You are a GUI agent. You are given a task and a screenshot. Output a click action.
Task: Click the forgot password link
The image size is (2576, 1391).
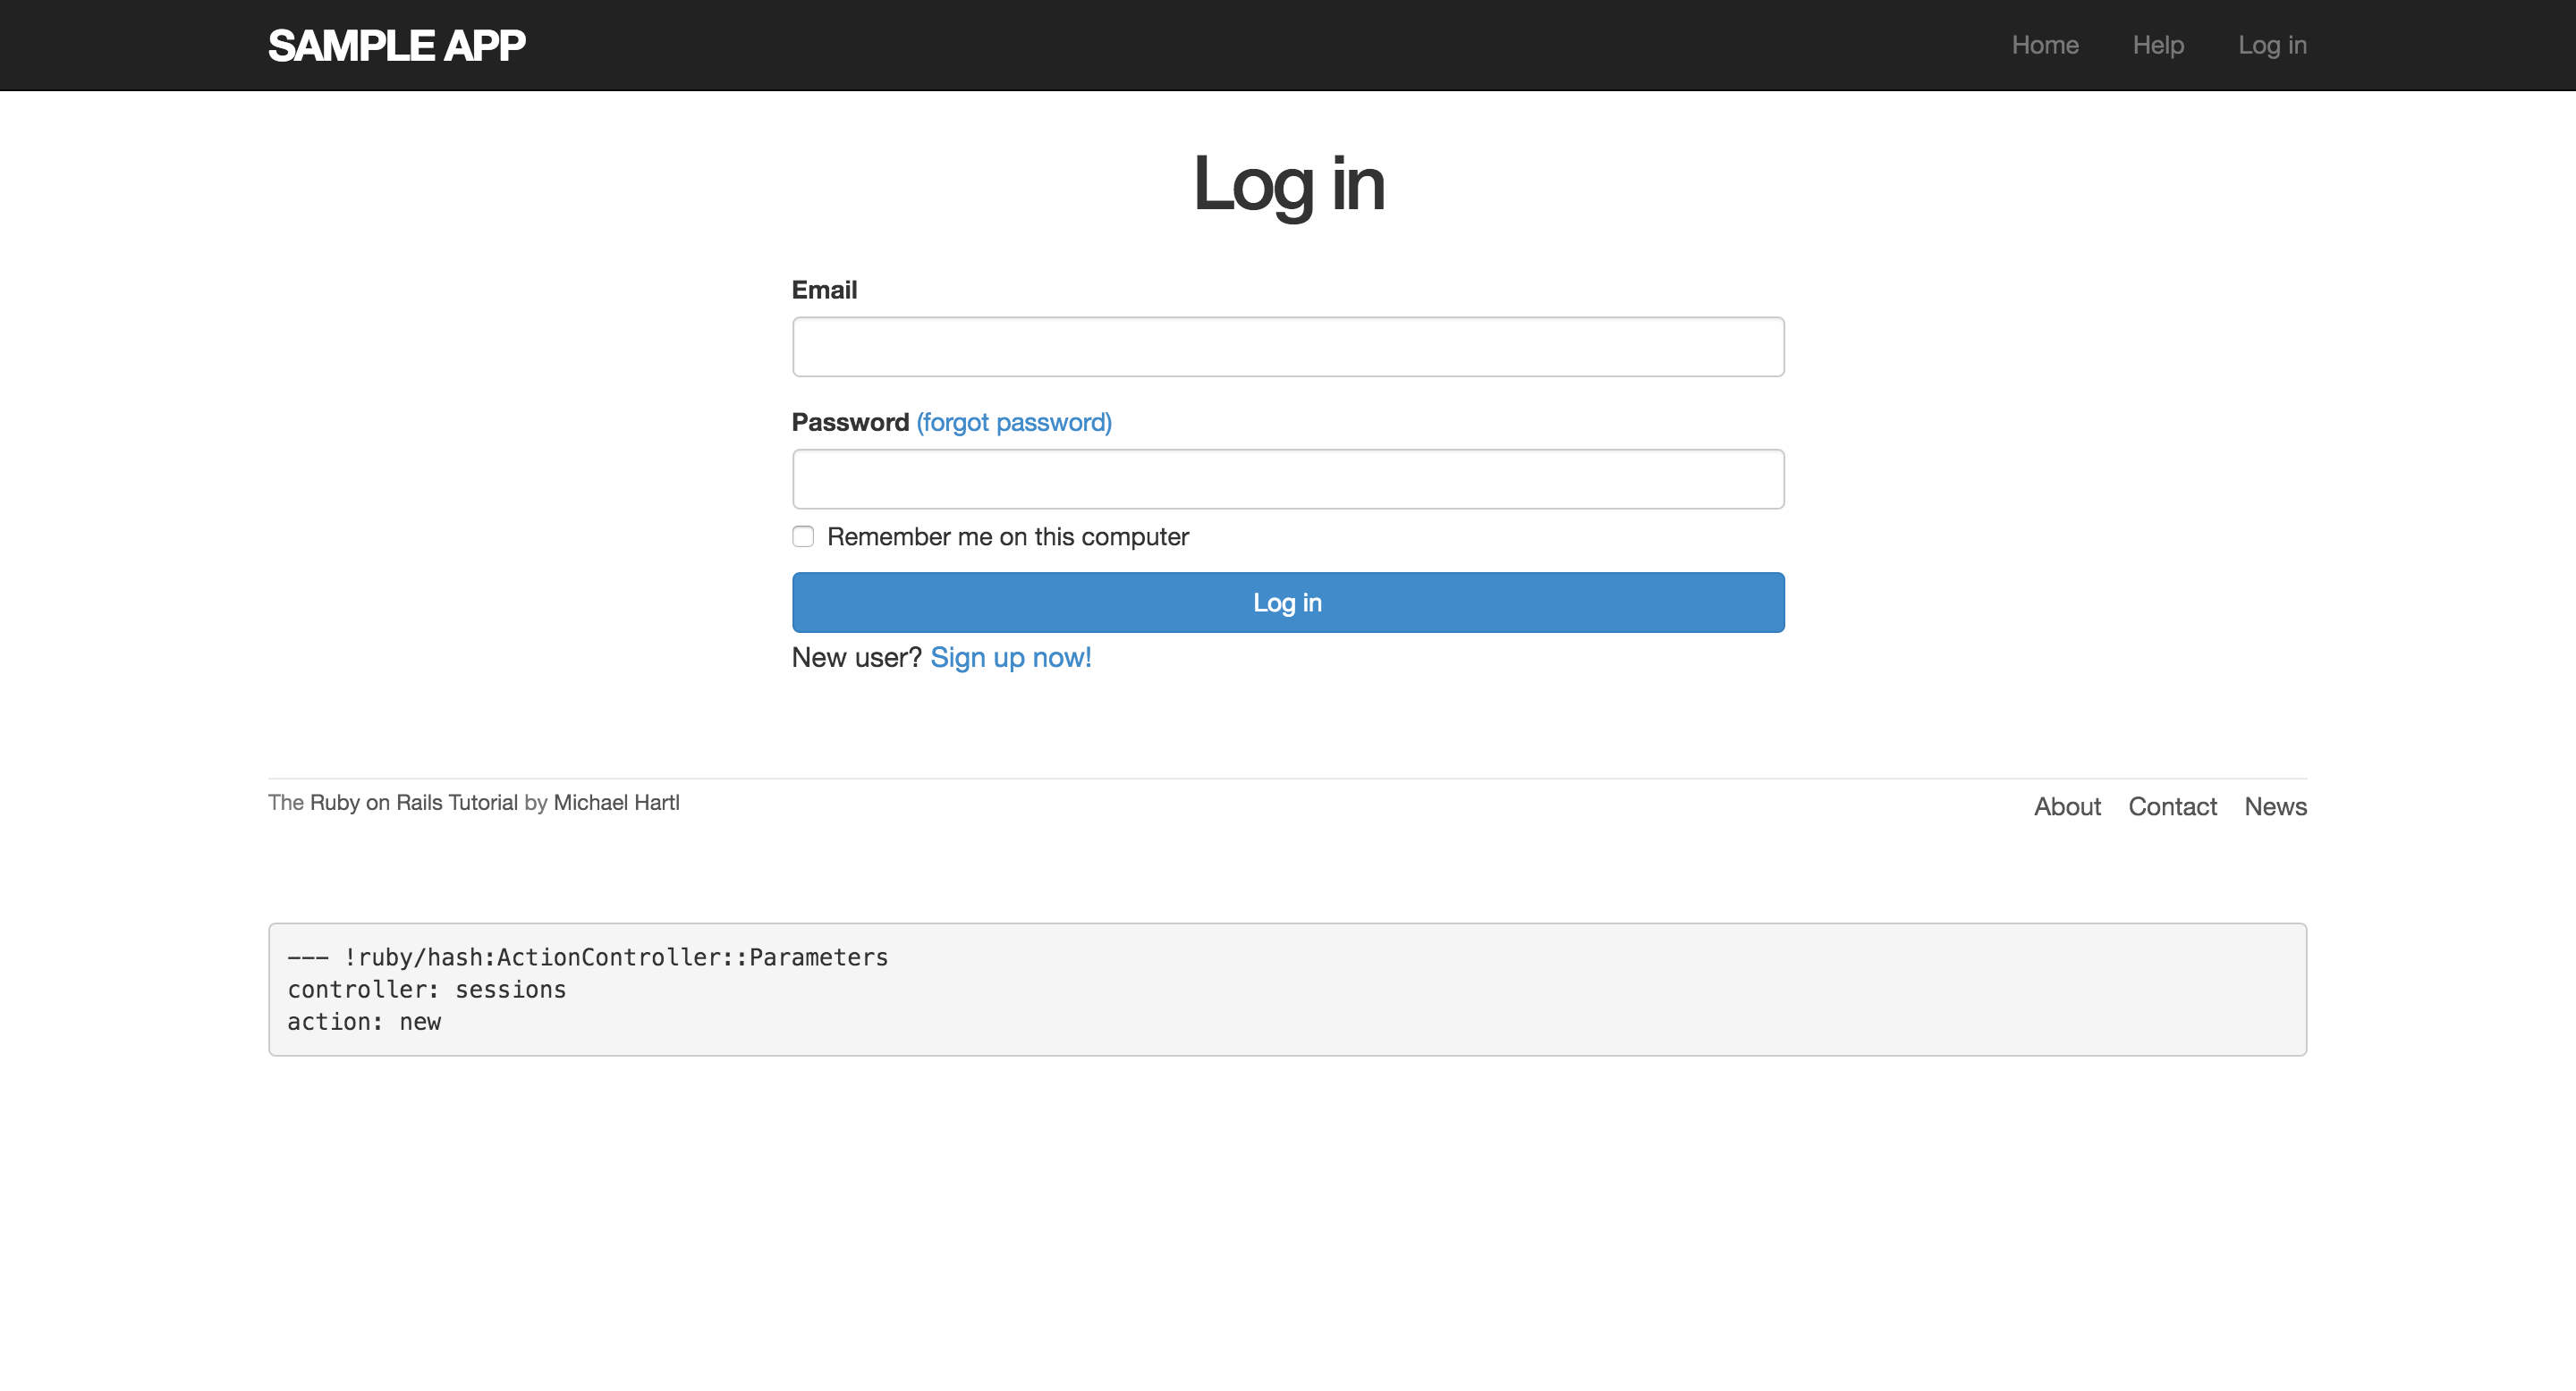coord(1013,423)
